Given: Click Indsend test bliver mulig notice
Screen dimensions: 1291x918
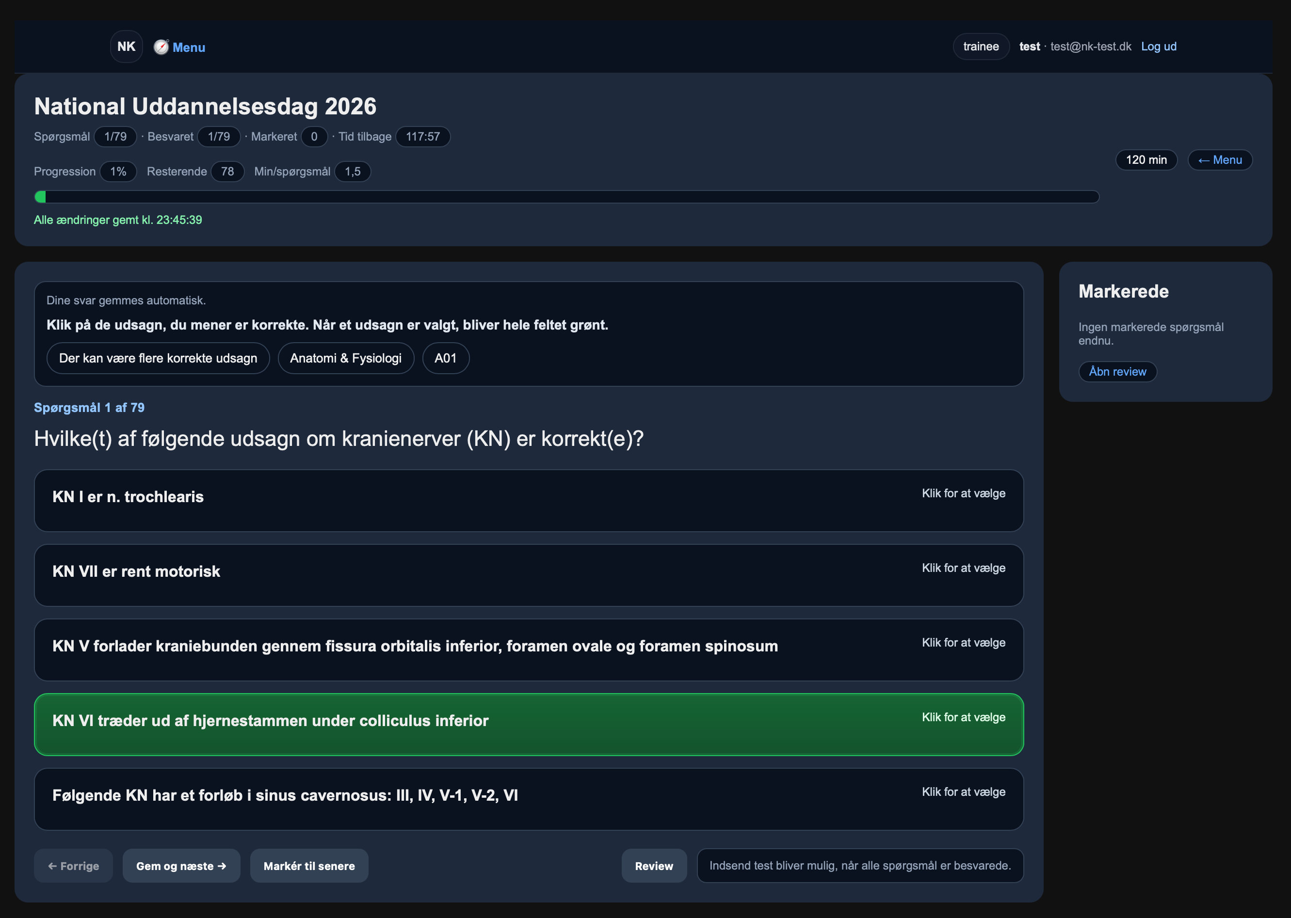Looking at the screenshot, I should click(859, 866).
